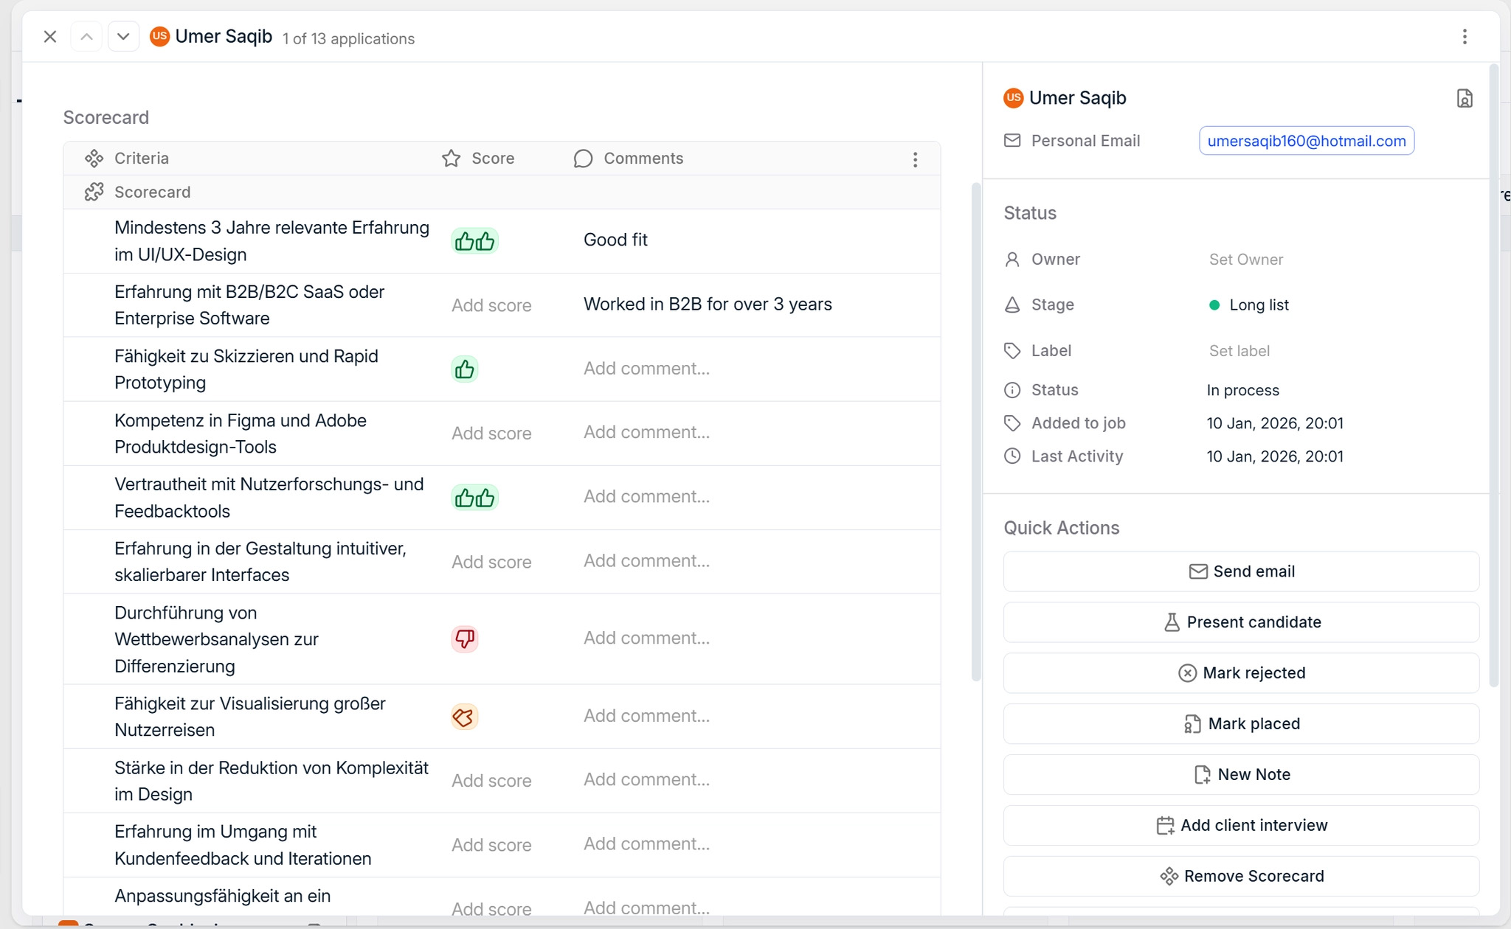Screen dimensions: 1511x929
Task: Click the orange score icon for Nutzerreisen
Action: point(464,717)
